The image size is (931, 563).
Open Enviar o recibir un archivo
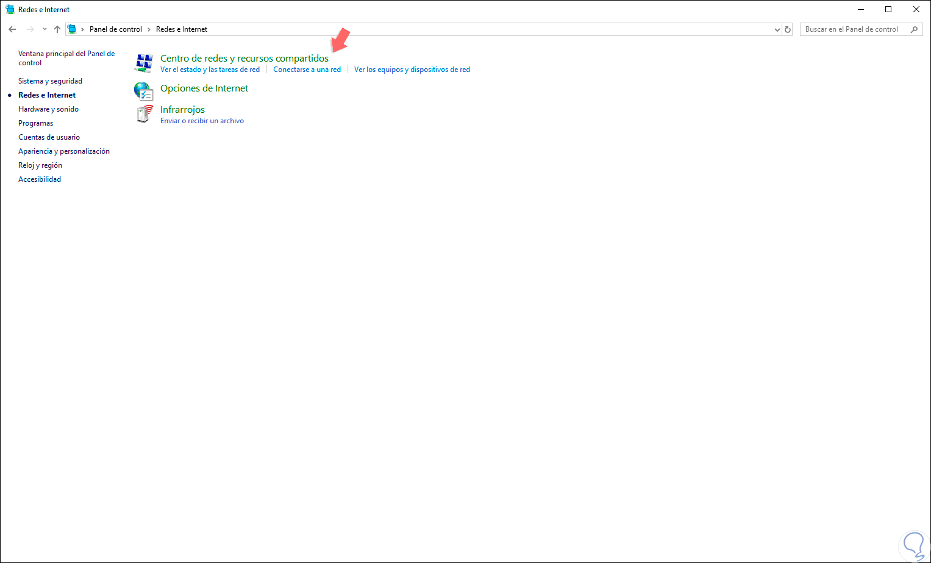tap(202, 121)
